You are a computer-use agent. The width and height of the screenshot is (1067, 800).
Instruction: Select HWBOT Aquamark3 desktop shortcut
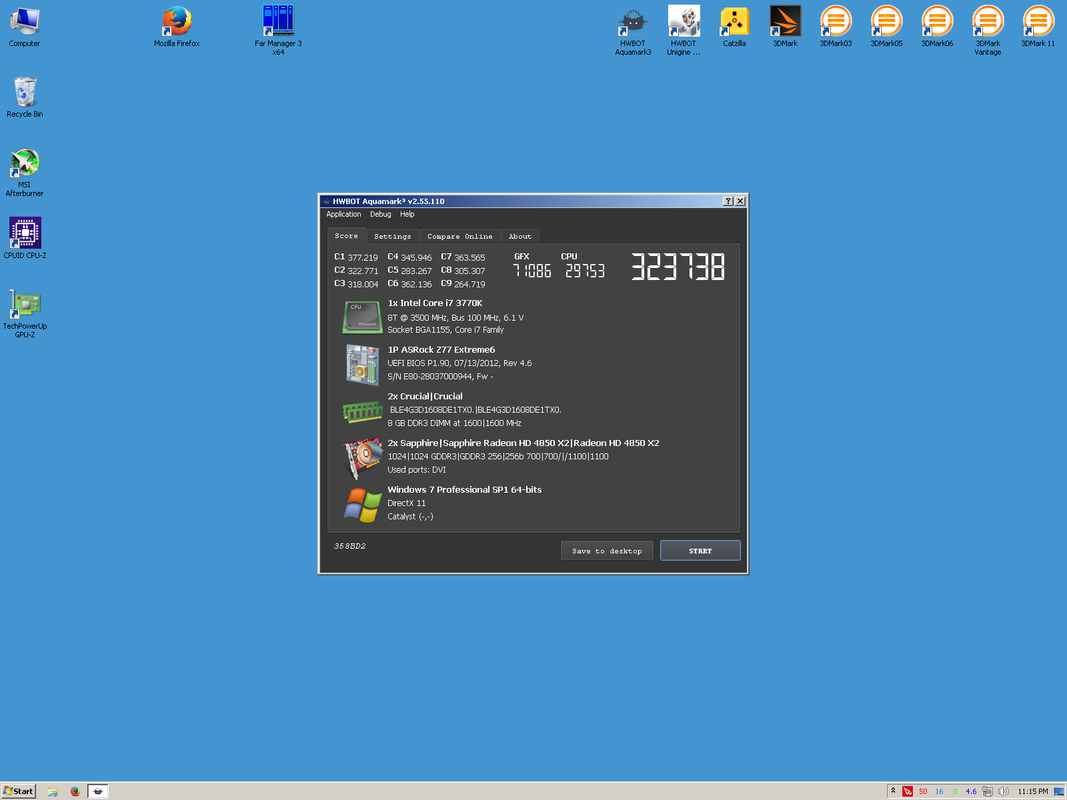pyautogui.click(x=633, y=30)
